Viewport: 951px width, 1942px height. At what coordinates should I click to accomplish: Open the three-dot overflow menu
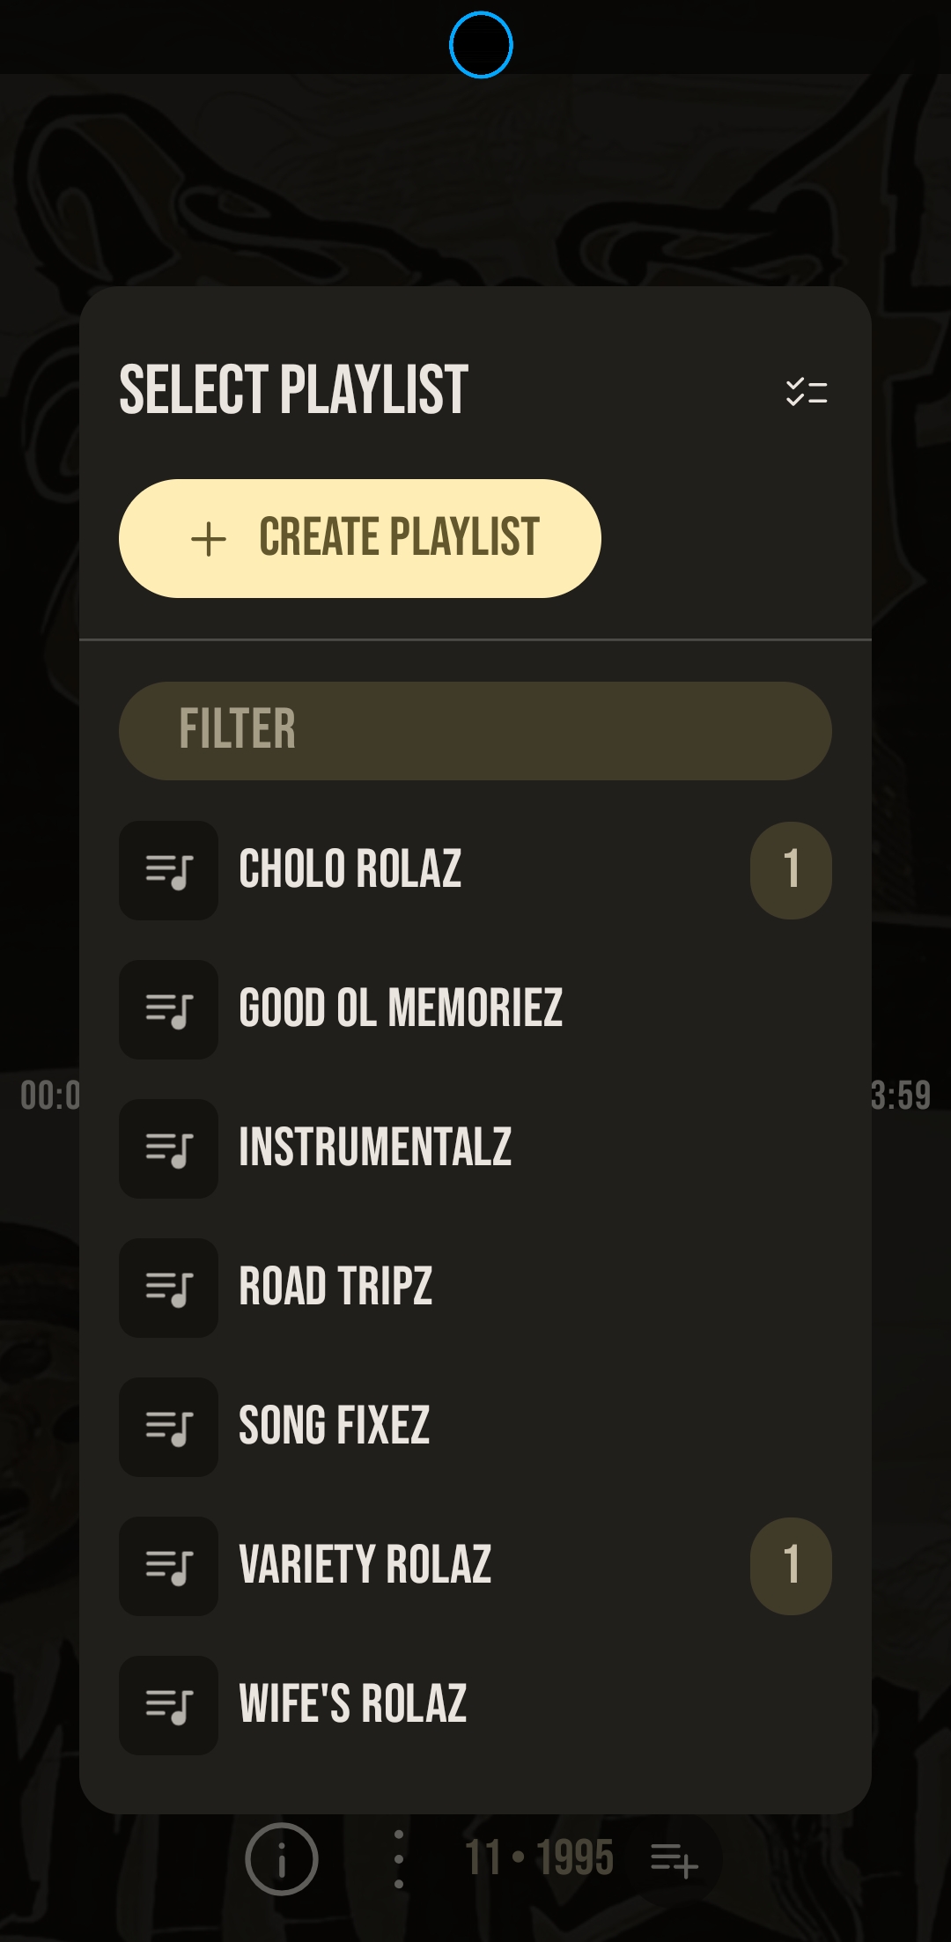(x=399, y=1859)
